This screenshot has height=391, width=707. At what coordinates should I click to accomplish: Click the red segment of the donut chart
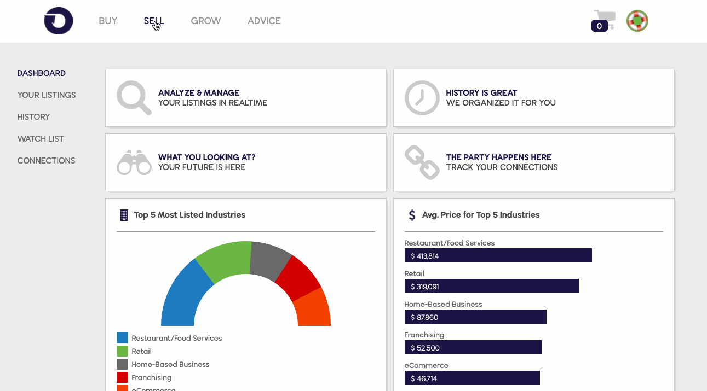(298, 278)
